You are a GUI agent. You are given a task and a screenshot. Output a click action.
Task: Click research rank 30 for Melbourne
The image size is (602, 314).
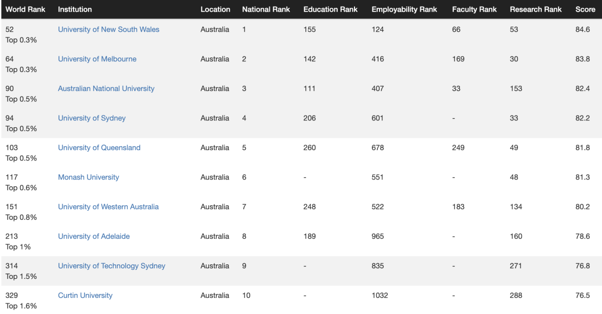[x=514, y=59]
